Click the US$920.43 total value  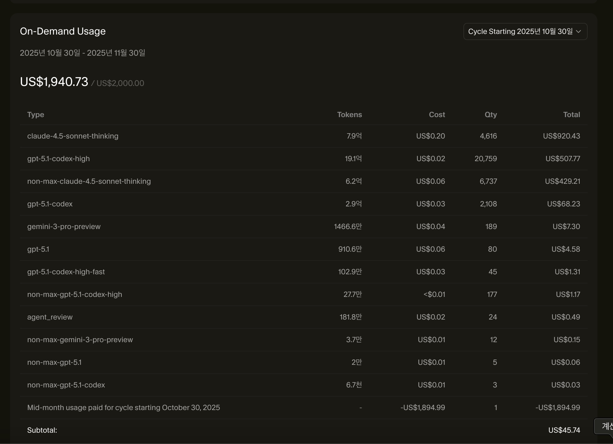click(561, 136)
